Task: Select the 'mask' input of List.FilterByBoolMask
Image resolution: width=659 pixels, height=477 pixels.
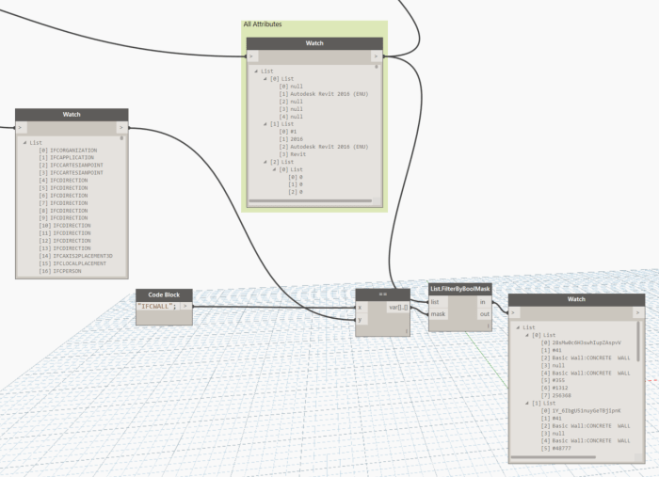Action: click(x=438, y=314)
